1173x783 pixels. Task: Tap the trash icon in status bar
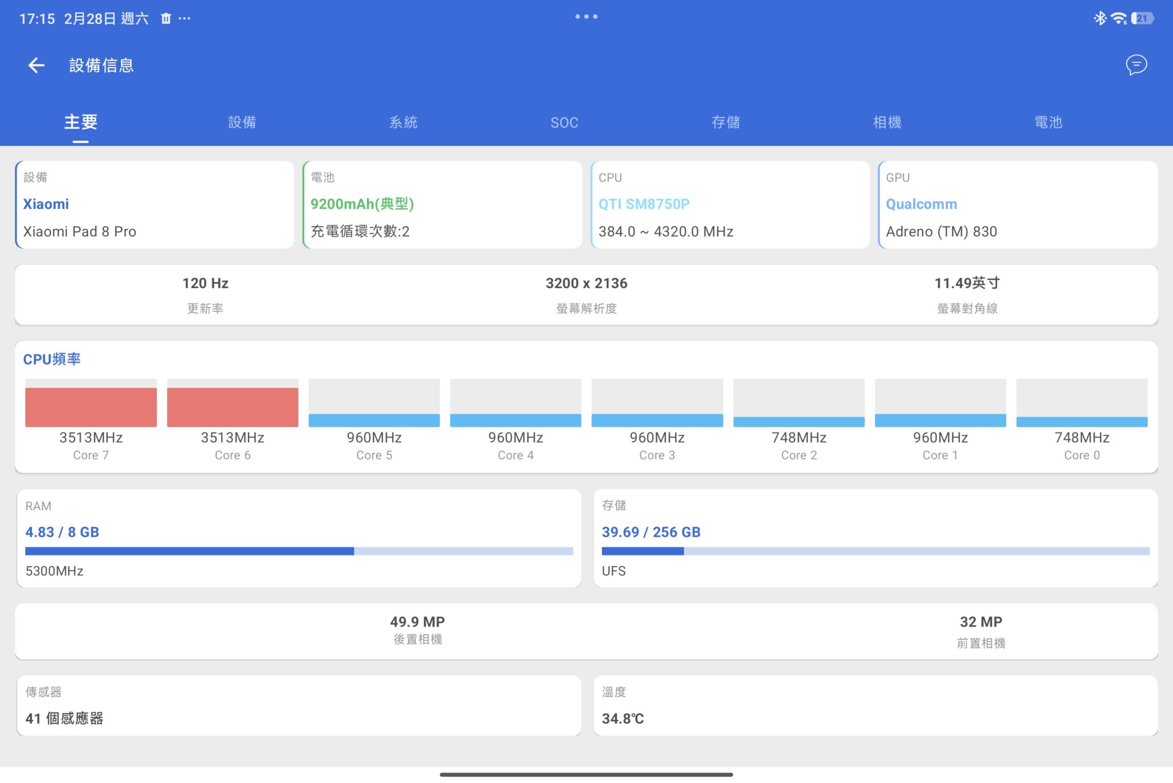(x=166, y=18)
